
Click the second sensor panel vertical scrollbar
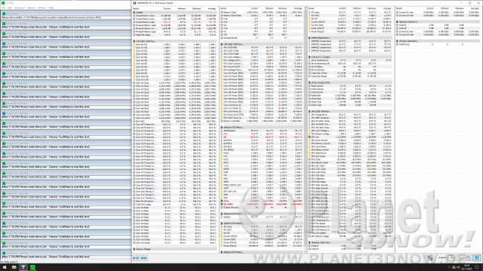(x=305, y=129)
